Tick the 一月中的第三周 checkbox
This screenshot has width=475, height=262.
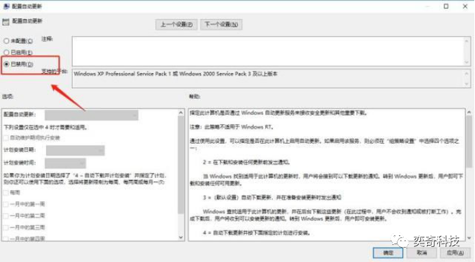click(x=6, y=227)
